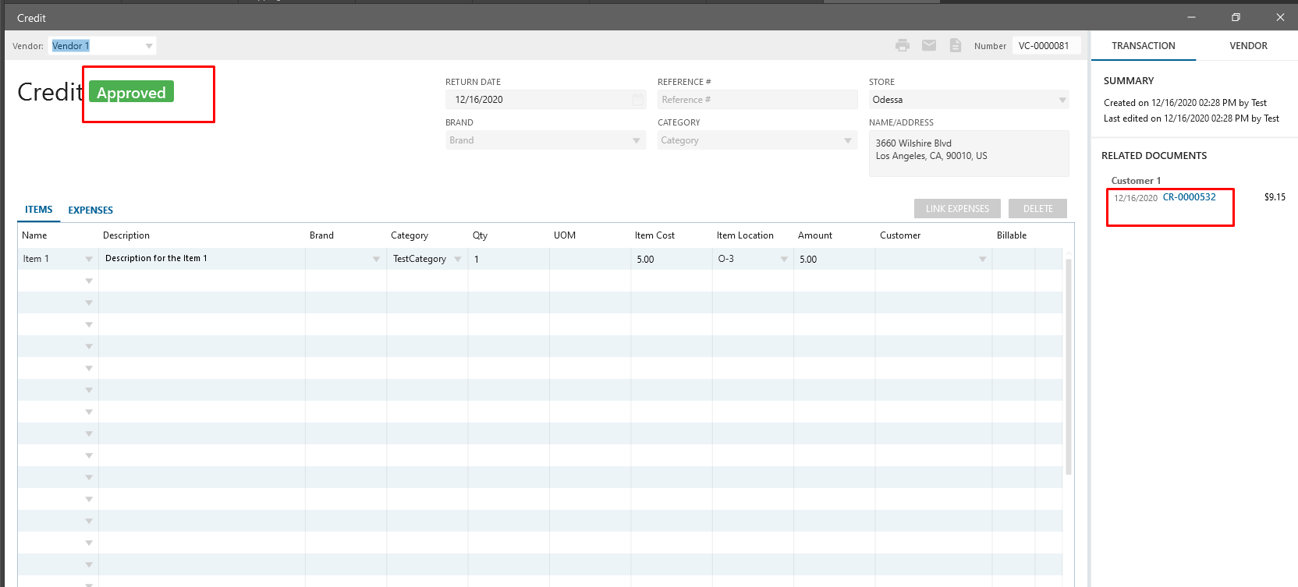Click the Amount column header
1298x587 pixels.
tap(815, 235)
